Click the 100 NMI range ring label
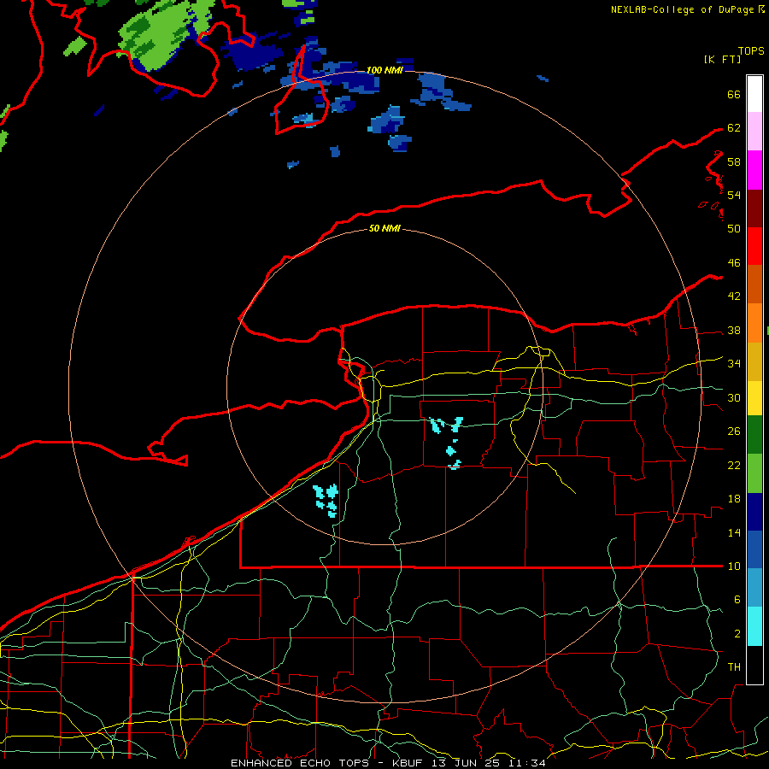This screenshot has height=769, width=769. (x=384, y=70)
